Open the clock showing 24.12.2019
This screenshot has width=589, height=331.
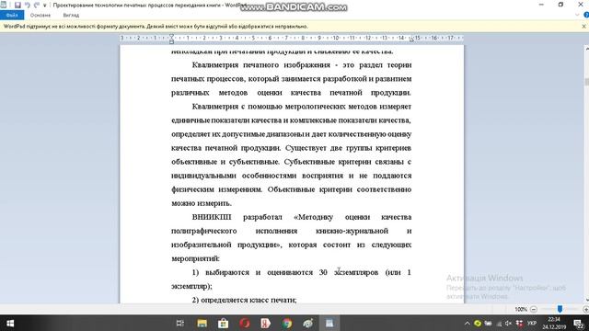click(x=554, y=323)
